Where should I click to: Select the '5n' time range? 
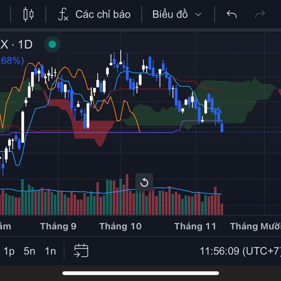pyautogui.click(x=30, y=251)
